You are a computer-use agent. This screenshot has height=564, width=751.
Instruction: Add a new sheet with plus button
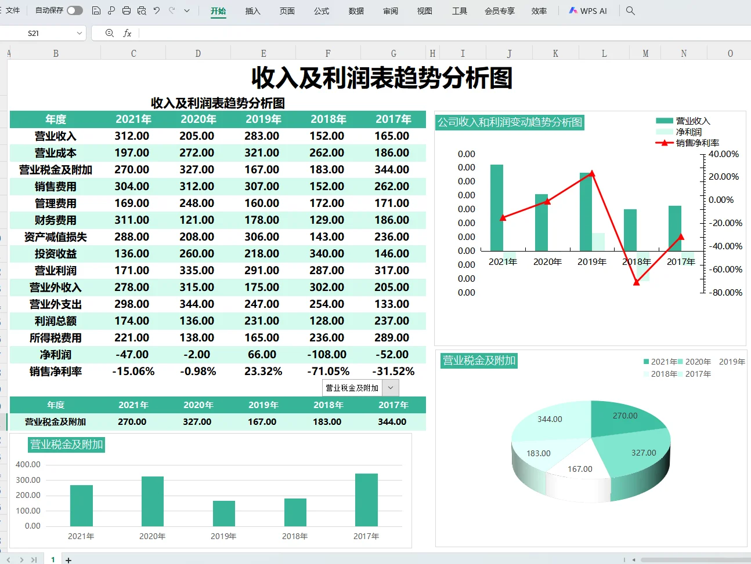pyautogui.click(x=68, y=560)
